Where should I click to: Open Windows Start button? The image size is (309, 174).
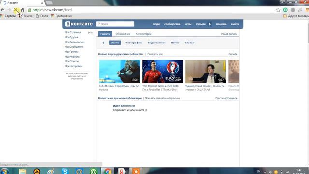click(x=4, y=171)
